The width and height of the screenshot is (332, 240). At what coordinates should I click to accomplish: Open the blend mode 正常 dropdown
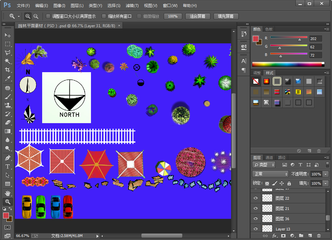tap(270, 174)
